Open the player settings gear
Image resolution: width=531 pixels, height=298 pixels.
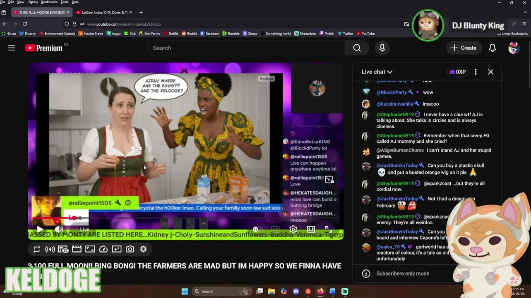(x=293, y=229)
